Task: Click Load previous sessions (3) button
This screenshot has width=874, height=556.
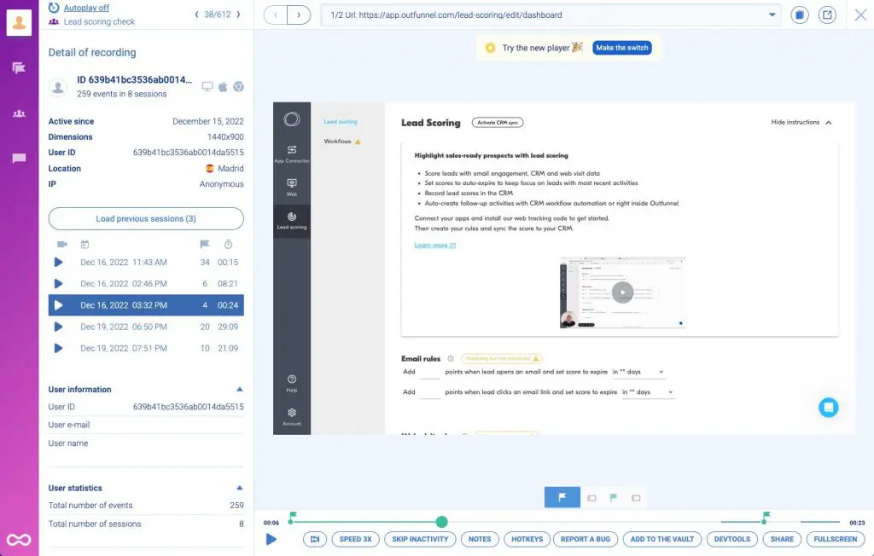Action: (146, 219)
